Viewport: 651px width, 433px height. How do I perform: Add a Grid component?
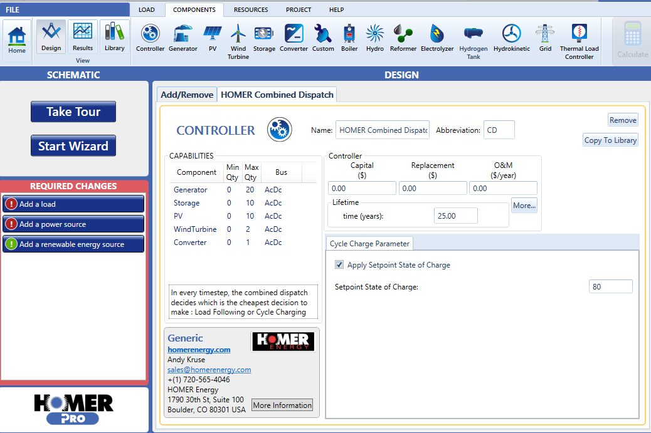click(545, 36)
